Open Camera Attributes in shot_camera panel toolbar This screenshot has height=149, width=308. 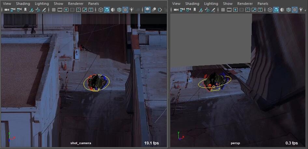(19, 10)
